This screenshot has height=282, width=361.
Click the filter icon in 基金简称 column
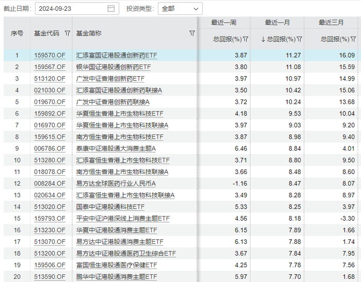click(192, 34)
